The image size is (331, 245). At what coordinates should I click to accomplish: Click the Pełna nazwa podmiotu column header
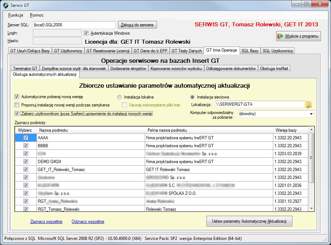[209, 130]
